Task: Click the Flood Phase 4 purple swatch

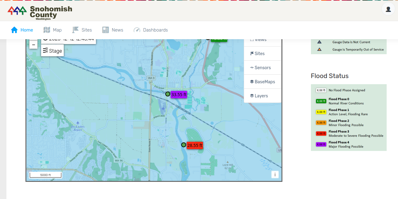Action: coord(321,145)
